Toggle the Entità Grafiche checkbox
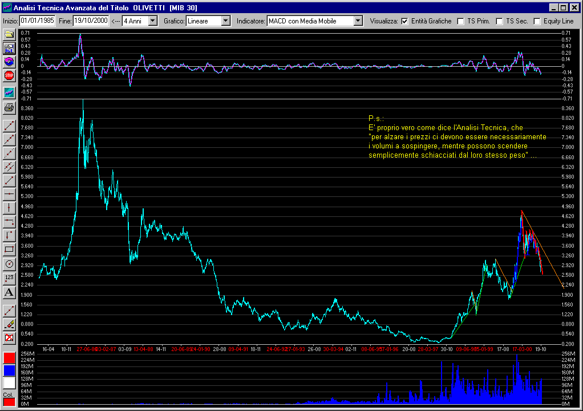 point(404,21)
